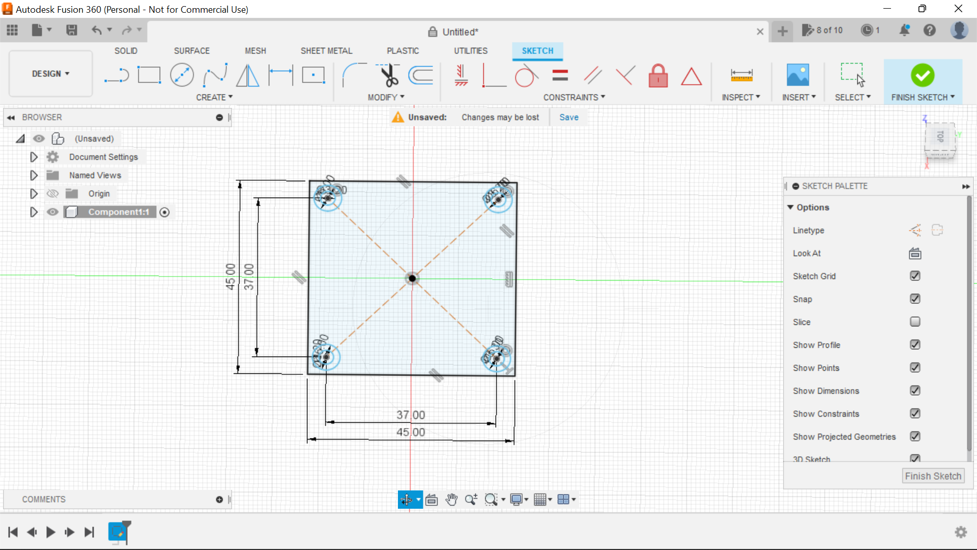Select the Mirror sketch tool
This screenshot has height=550, width=977.
[x=248, y=75]
